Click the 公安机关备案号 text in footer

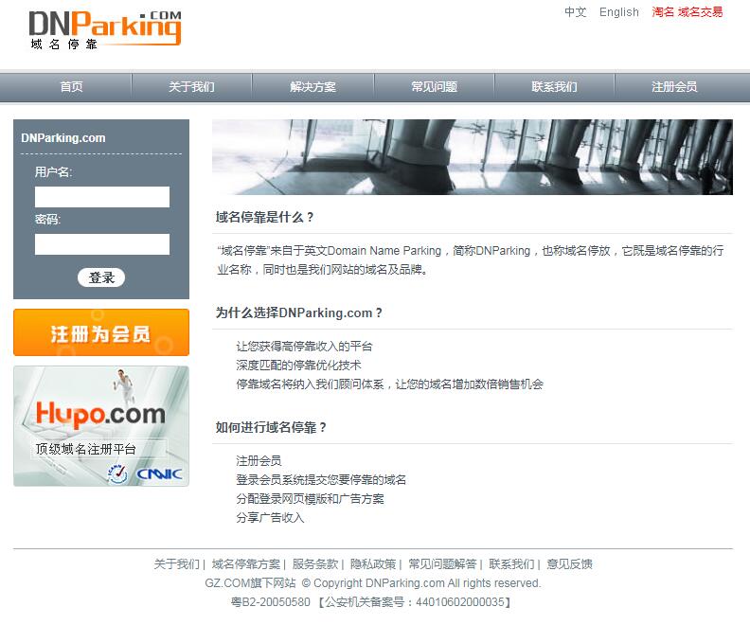tap(415, 602)
